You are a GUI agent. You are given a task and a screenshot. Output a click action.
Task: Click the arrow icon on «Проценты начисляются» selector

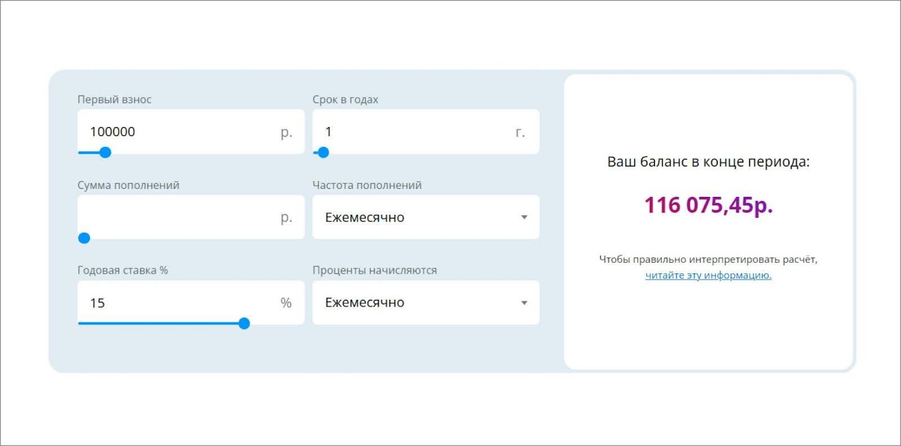(524, 303)
